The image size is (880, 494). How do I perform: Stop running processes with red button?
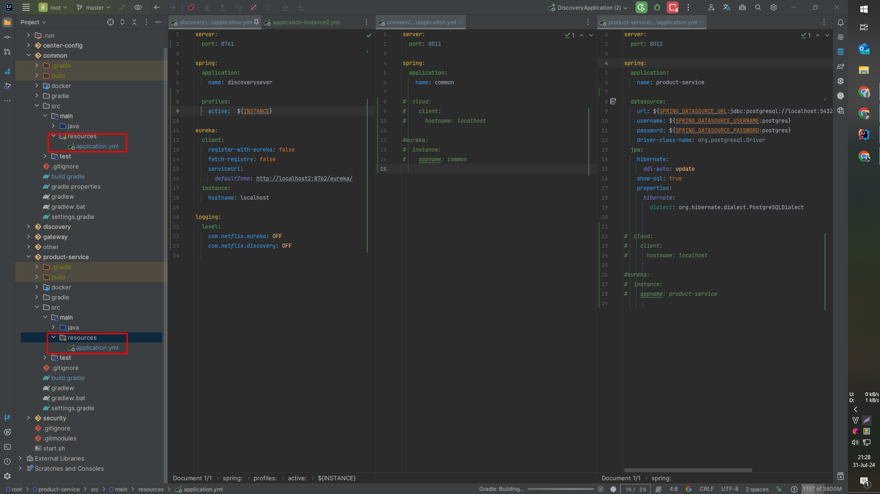click(x=673, y=7)
